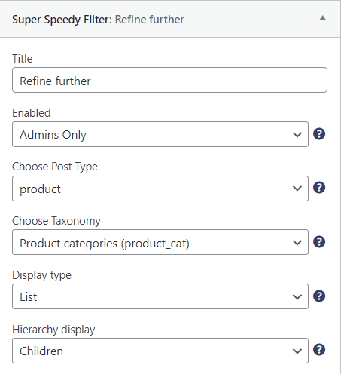This screenshot has height=374, width=344.
Task: Click the Title field label
Action: [23, 59]
